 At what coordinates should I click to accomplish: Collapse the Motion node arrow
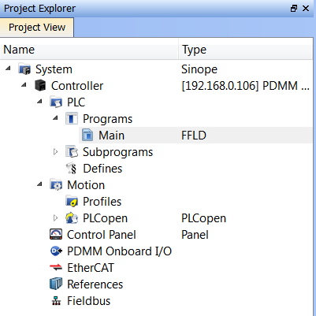(x=39, y=184)
